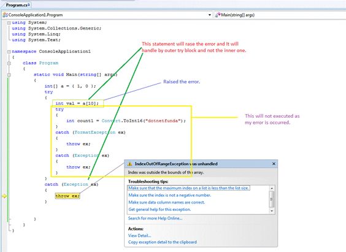Click Copy exception detail to the clipboard

163,242
